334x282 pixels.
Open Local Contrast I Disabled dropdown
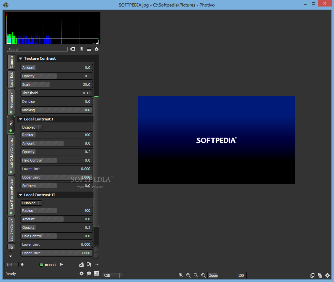[31, 127]
